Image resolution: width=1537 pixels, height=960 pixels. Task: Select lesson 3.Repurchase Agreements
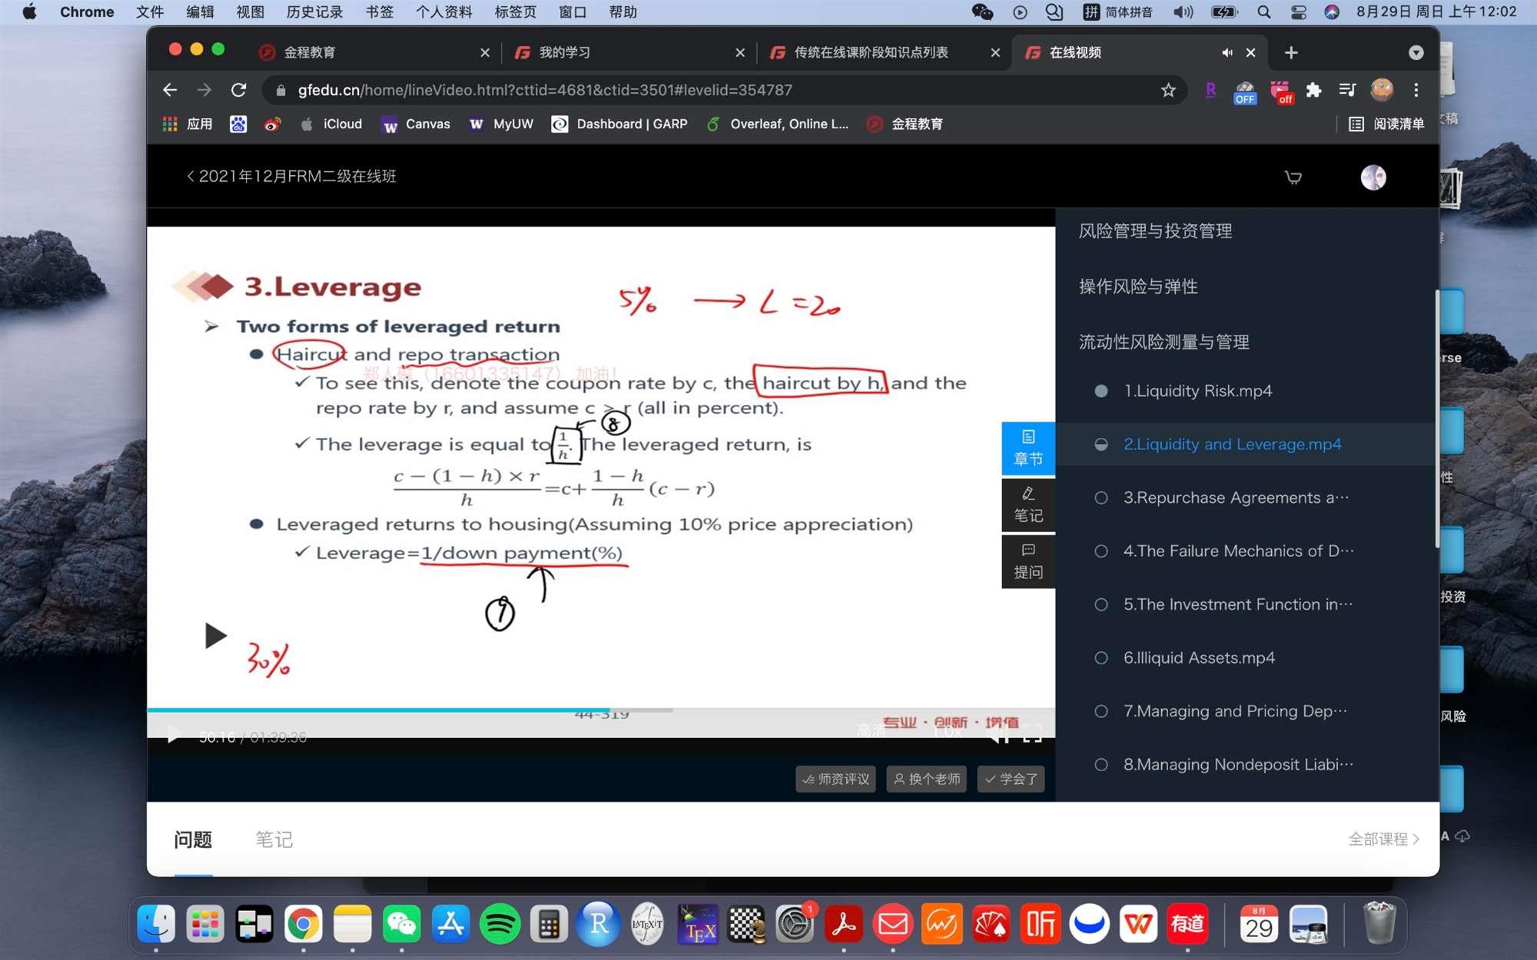1236,498
